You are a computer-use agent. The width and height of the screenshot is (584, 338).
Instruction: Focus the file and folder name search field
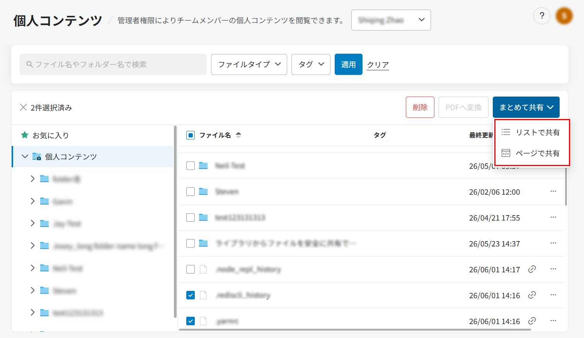click(x=113, y=65)
